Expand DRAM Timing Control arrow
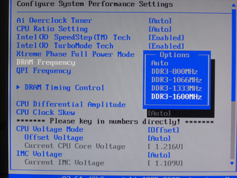Screen dimensions: 237x178 18,87
